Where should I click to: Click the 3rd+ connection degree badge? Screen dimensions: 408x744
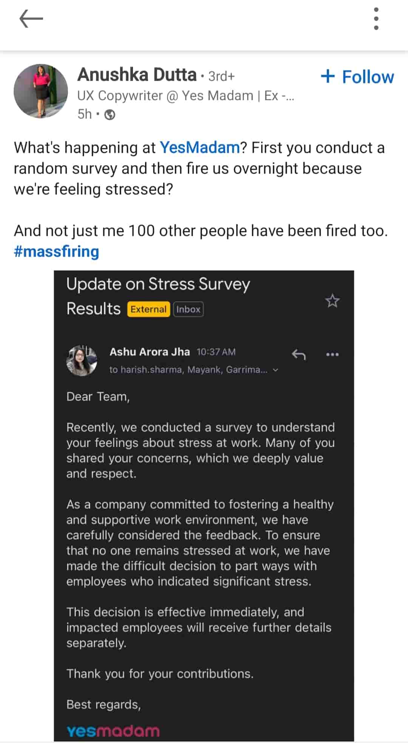point(222,76)
